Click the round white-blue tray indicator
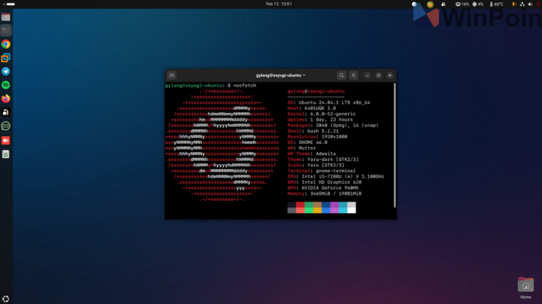The image size is (542, 304). [x=414, y=4]
